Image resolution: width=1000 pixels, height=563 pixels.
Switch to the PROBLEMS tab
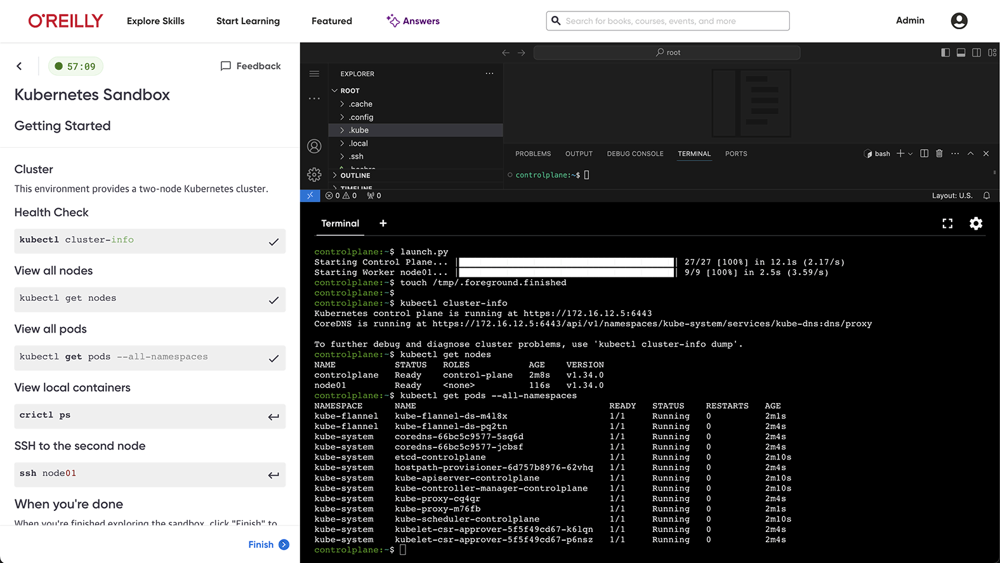[533, 154]
